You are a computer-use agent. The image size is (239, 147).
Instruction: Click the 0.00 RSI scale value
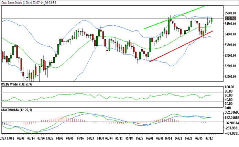228,108
